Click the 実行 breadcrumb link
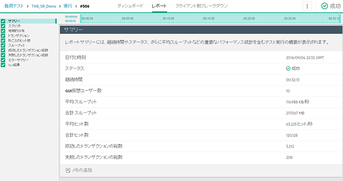Image resolution: width=343 pixels, height=181 pixels. click(68, 6)
